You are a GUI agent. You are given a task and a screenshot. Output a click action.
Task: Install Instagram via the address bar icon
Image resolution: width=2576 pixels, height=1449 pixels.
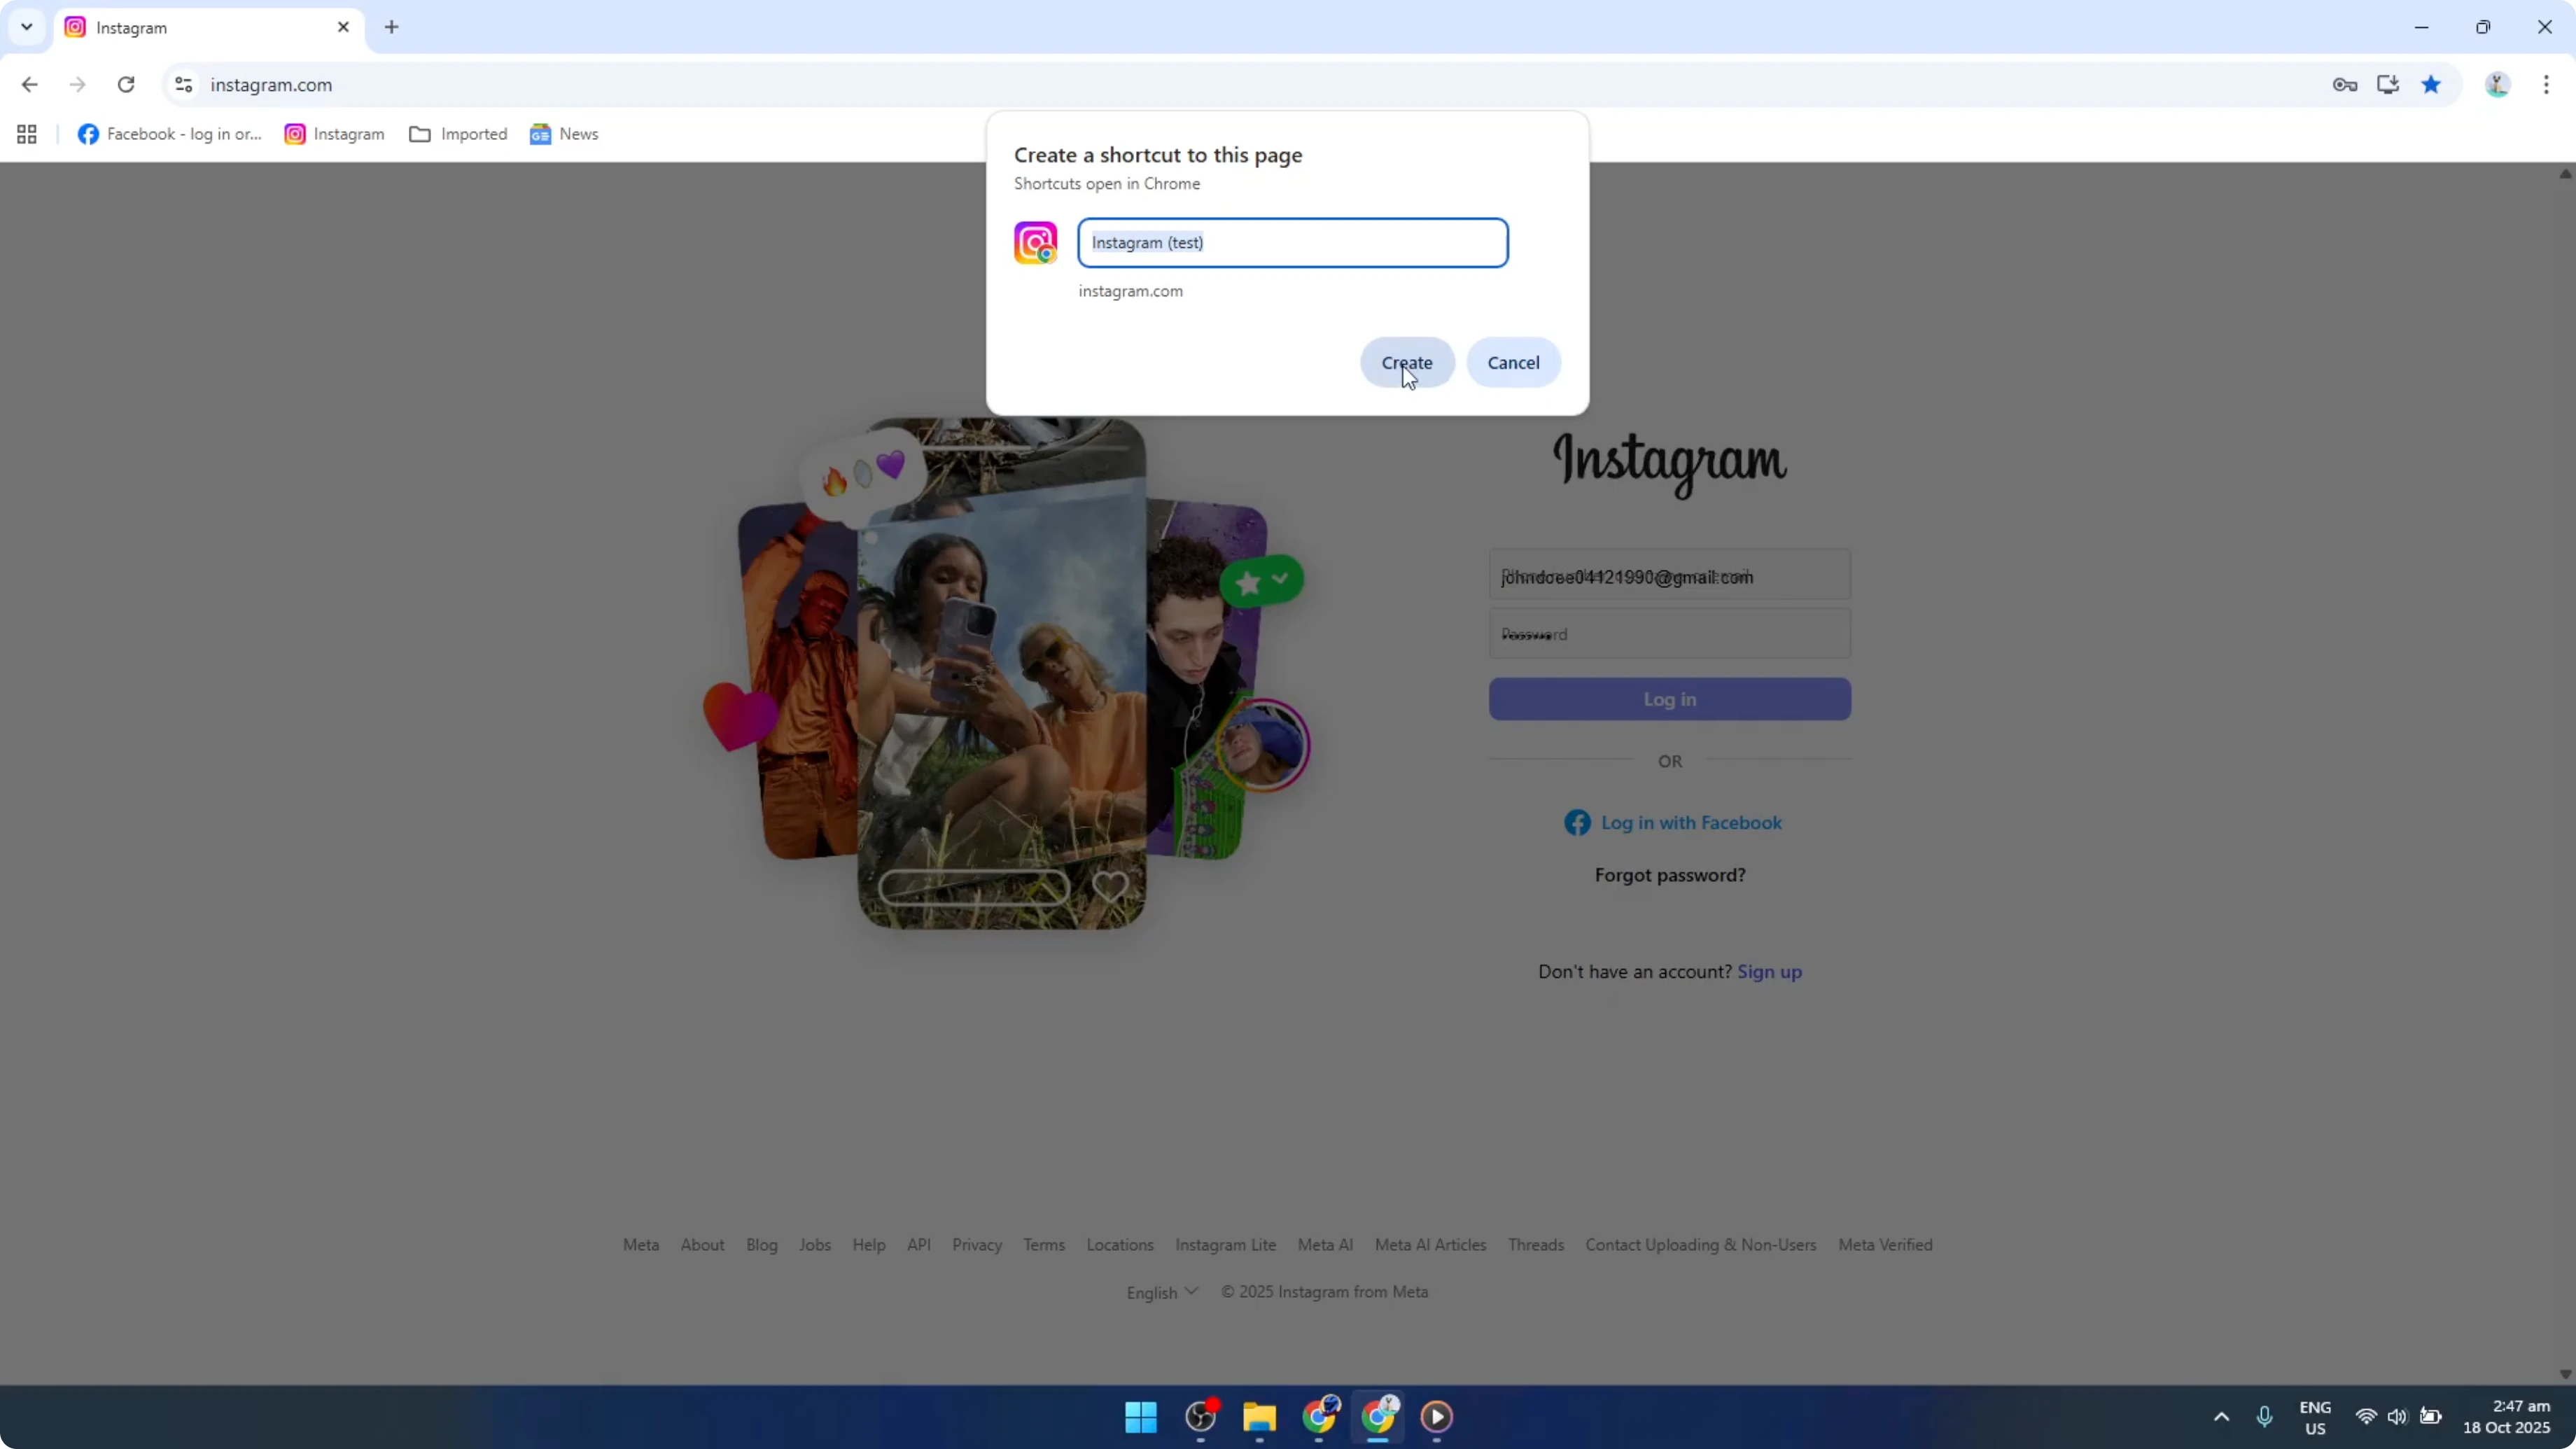click(2388, 85)
